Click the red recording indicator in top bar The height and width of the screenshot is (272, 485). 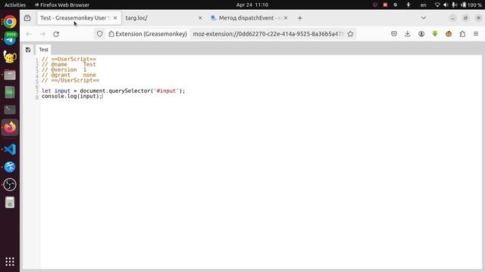point(385,5)
